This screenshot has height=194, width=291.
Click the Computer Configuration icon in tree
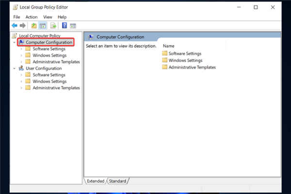pos(21,42)
